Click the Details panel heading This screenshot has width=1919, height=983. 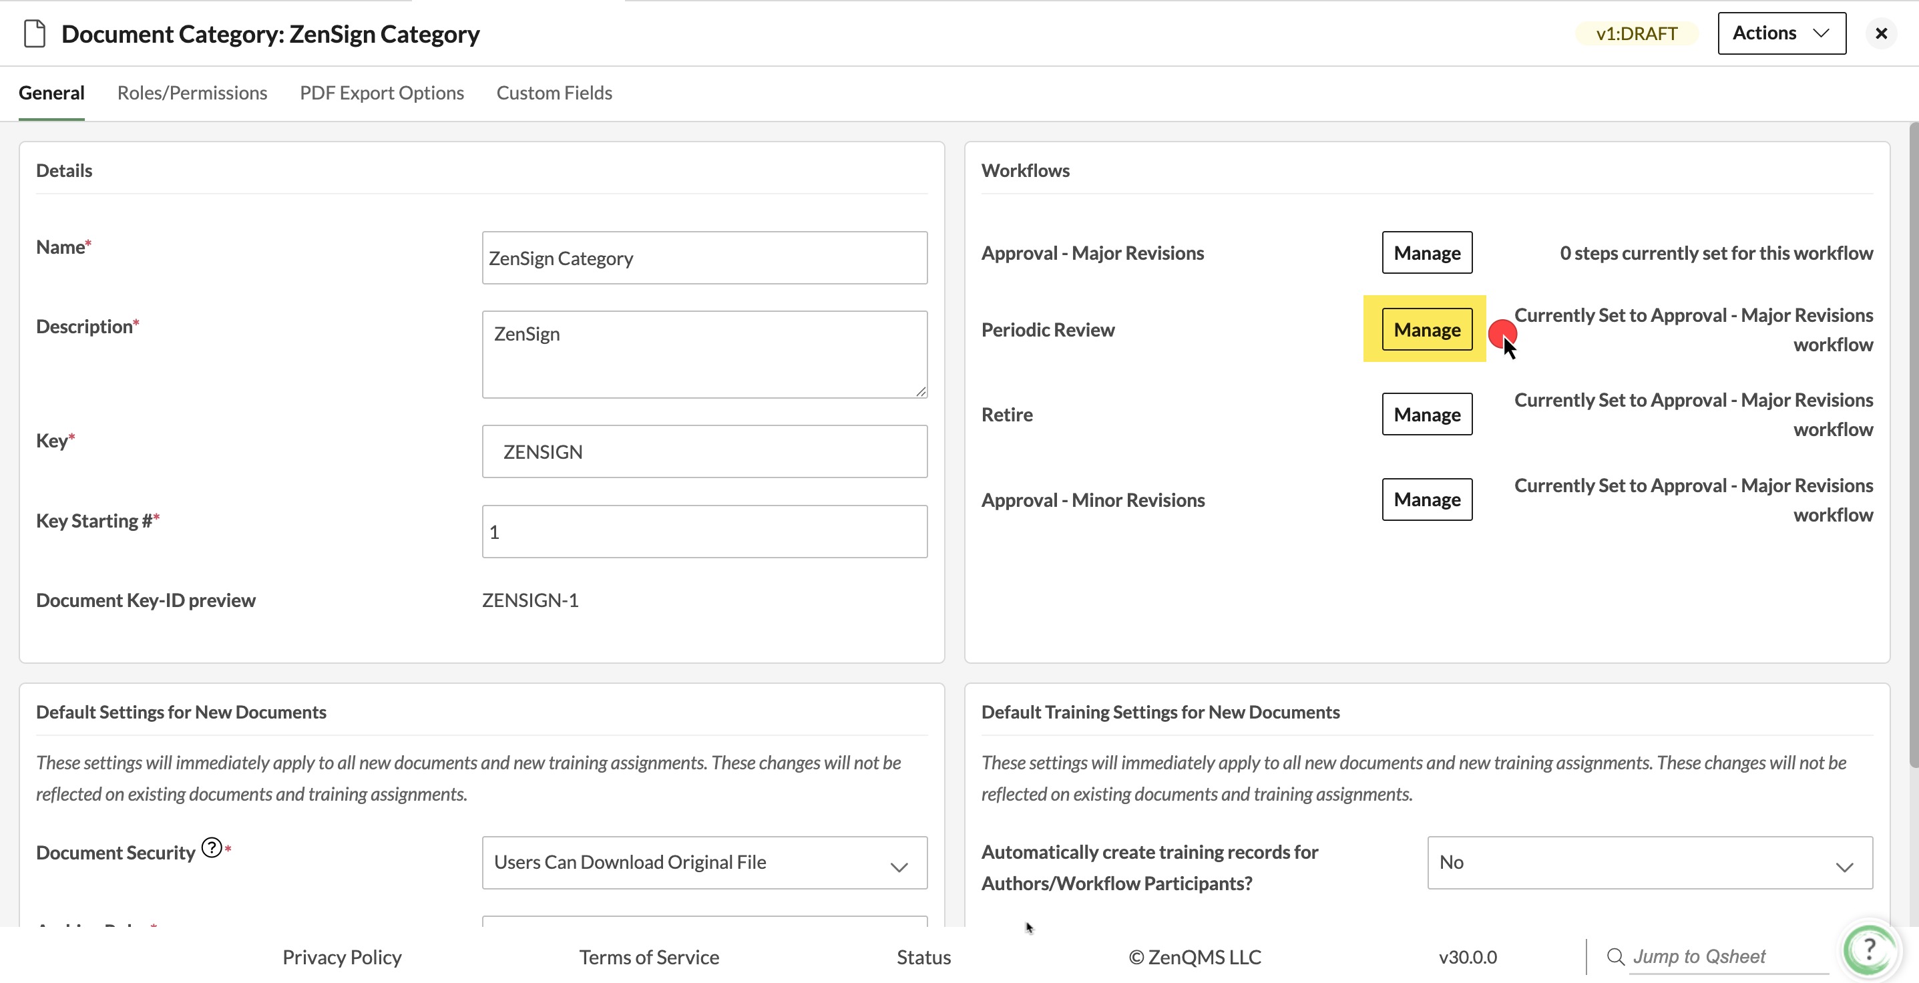[64, 170]
